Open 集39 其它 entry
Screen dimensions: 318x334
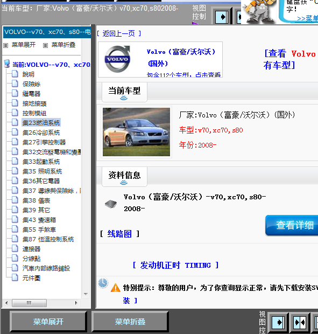pos(36,210)
